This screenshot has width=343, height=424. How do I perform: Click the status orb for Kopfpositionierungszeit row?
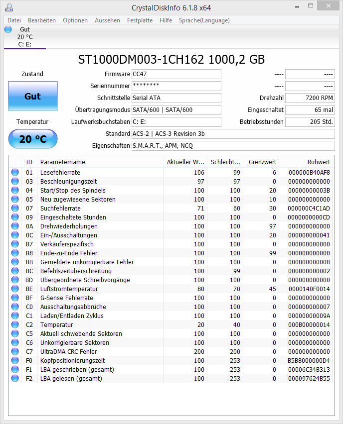pyautogui.click(x=15, y=360)
